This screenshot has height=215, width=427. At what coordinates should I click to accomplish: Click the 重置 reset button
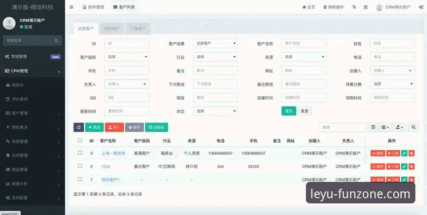[x=305, y=111]
